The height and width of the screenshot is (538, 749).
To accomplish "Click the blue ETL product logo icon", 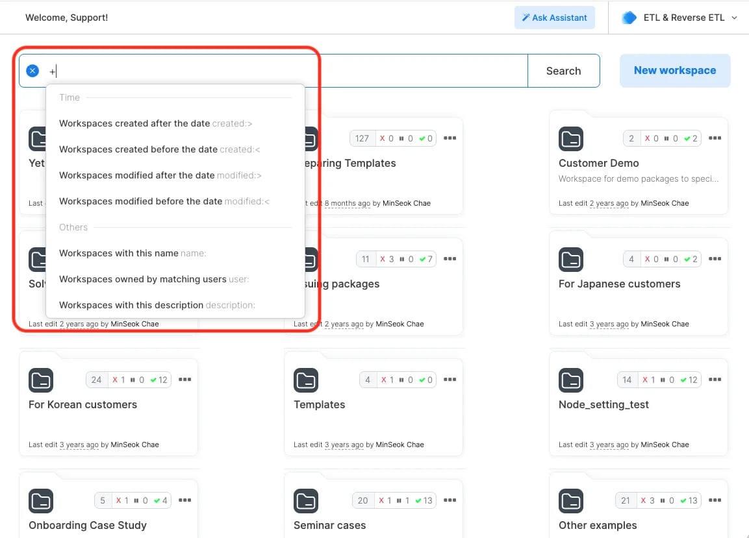I will click(629, 18).
